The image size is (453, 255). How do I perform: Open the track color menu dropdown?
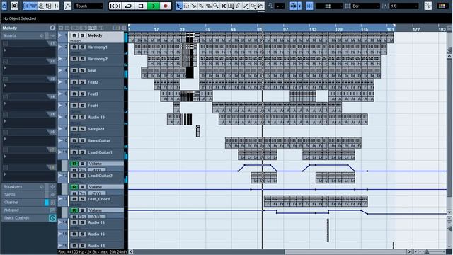[442, 6]
